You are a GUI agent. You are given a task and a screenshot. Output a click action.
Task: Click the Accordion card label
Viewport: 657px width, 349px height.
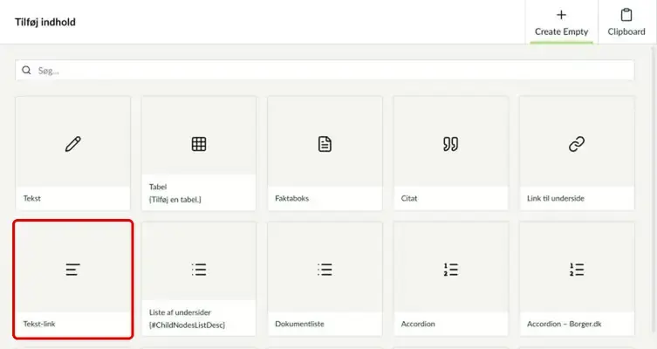(x=418, y=324)
